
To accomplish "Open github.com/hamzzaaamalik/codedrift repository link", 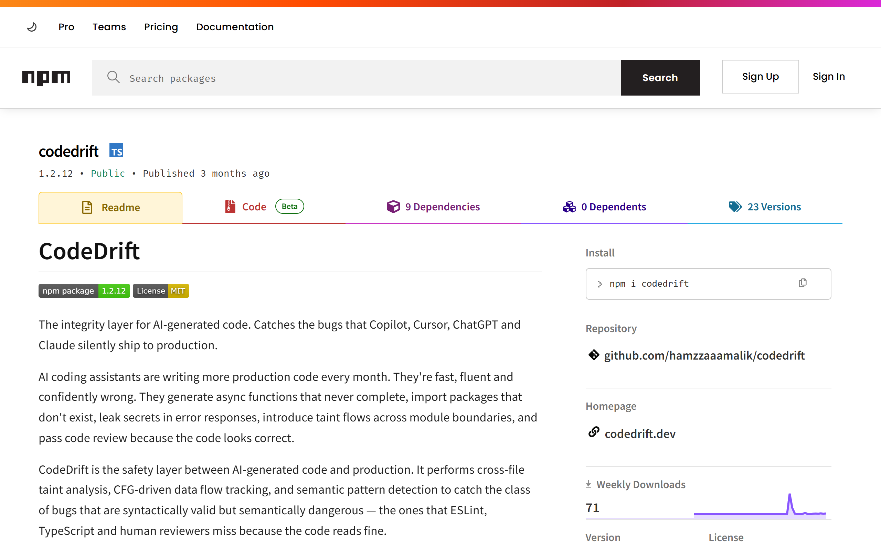I will pos(704,355).
